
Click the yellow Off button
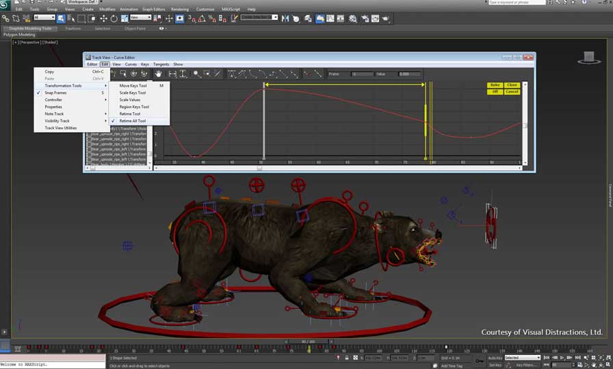coord(495,92)
